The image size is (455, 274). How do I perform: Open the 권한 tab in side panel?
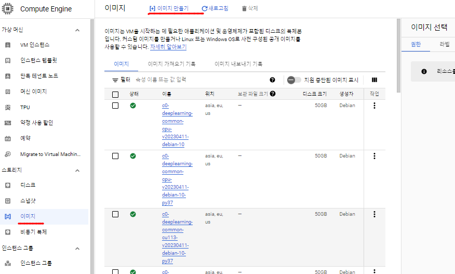[x=416, y=44]
